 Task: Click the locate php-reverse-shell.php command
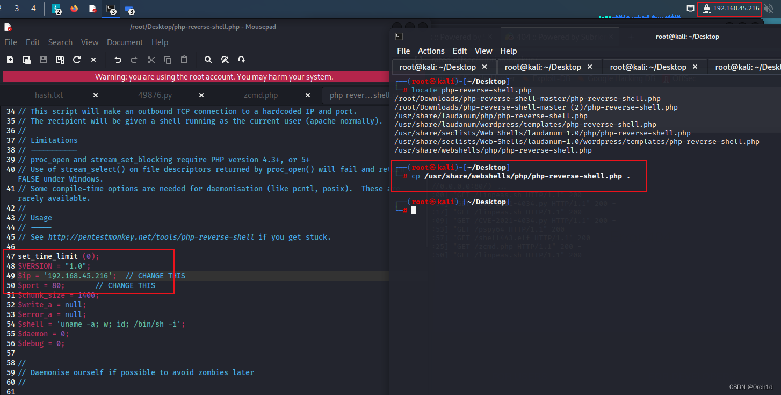472,90
